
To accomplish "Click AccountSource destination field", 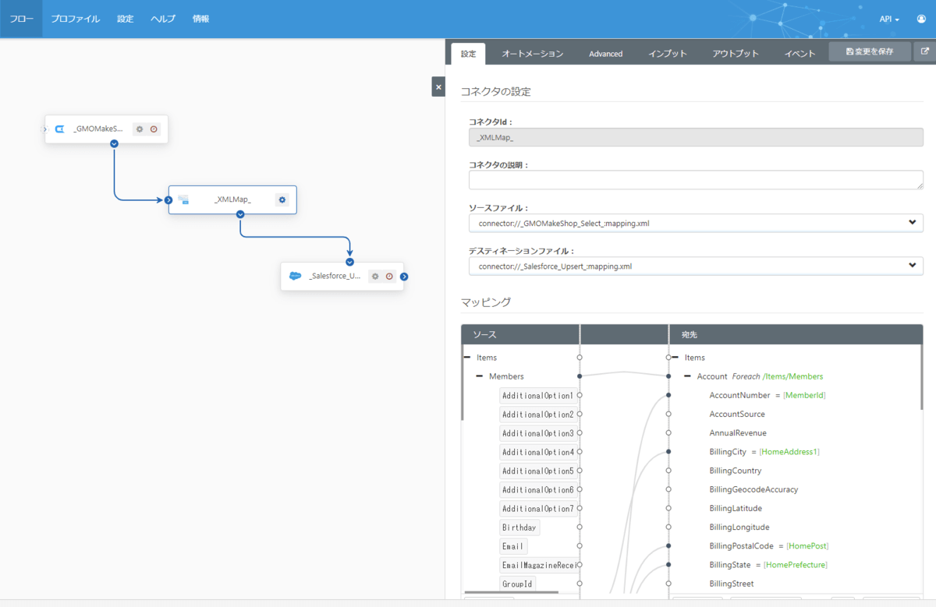I will point(737,415).
